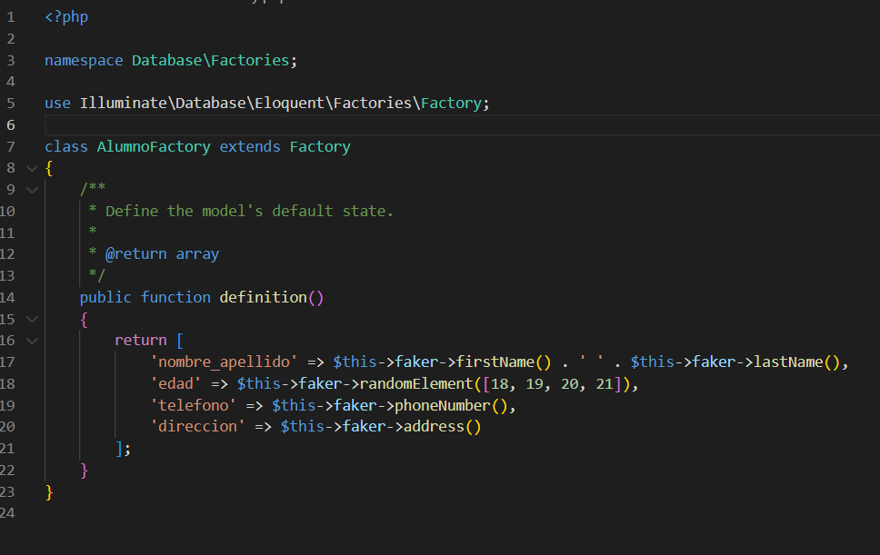Click the 'lastName' method call
The width and height of the screenshot is (880, 555).
click(788, 362)
